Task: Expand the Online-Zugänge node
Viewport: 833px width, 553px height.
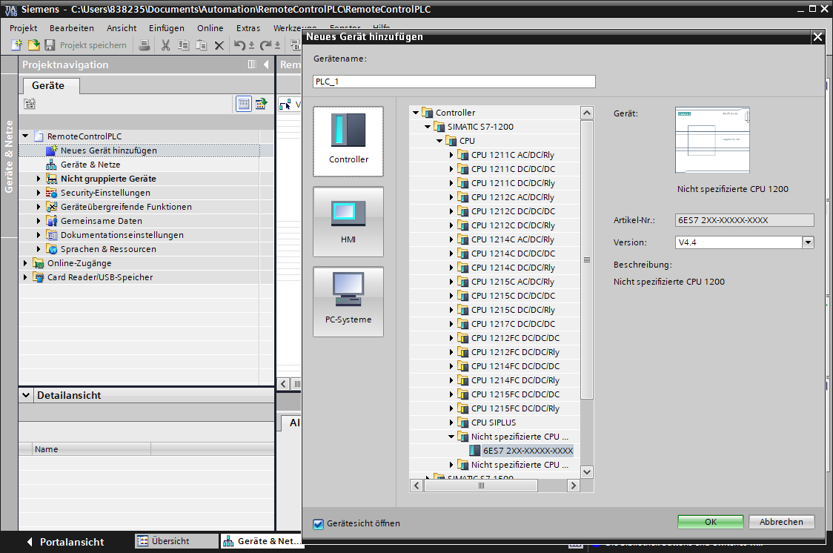Action: coord(25,263)
